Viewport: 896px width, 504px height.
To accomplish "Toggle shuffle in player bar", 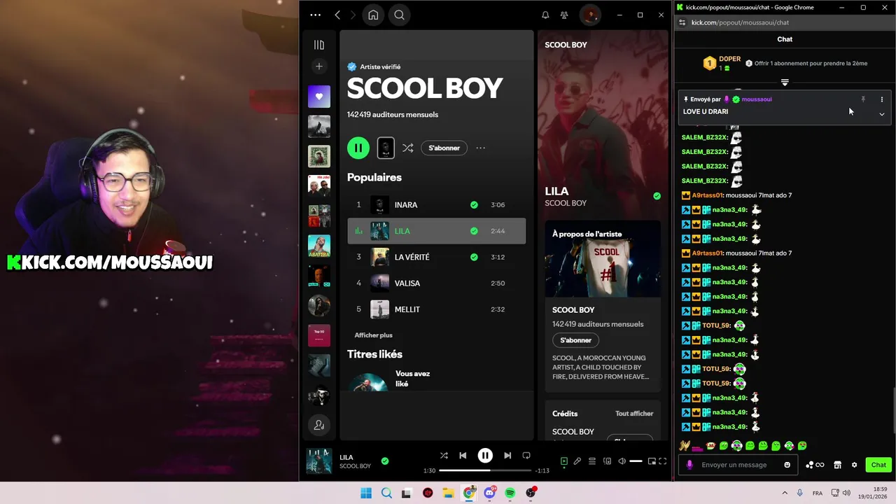I will pyautogui.click(x=444, y=455).
